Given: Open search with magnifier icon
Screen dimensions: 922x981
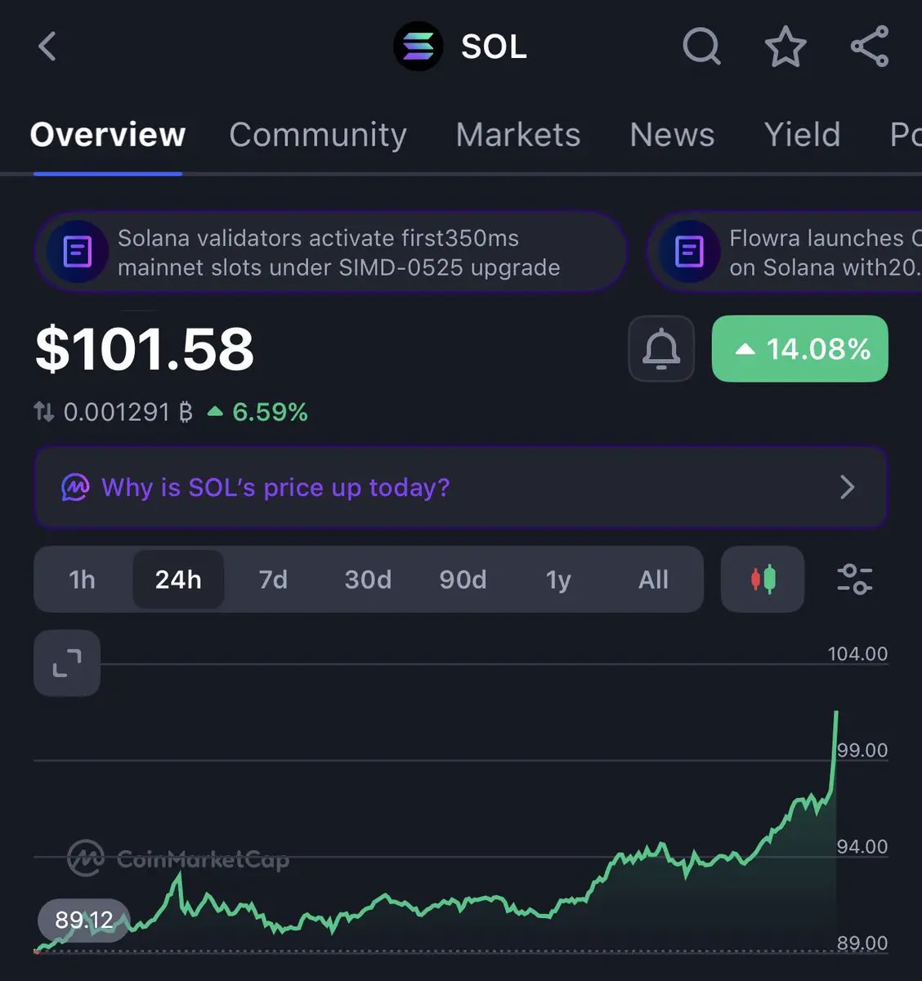Looking at the screenshot, I should pyautogui.click(x=701, y=46).
